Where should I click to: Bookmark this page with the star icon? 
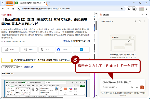coord(122,9)
